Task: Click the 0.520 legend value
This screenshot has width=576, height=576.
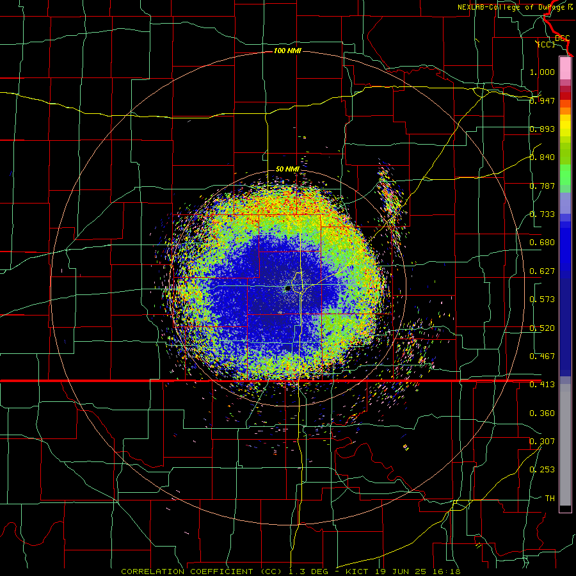Action: point(542,328)
